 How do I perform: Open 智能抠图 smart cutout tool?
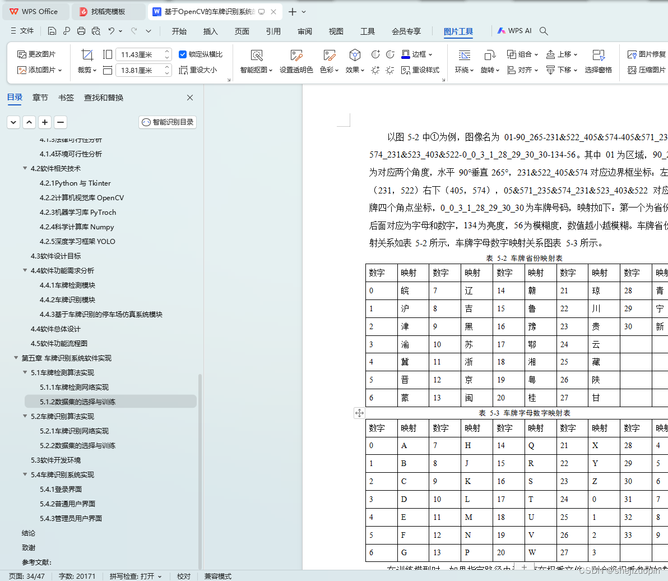[x=256, y=61]
